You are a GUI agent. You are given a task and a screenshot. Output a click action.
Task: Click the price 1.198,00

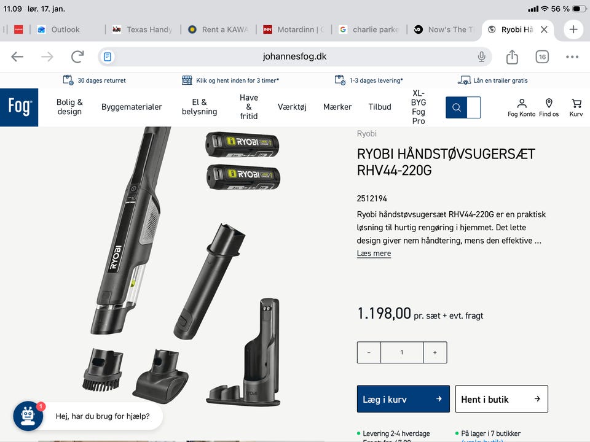pyautogui.click(x=383, y=313)
